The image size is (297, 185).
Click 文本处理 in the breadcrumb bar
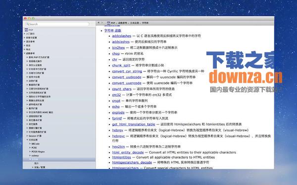point(134,23)
